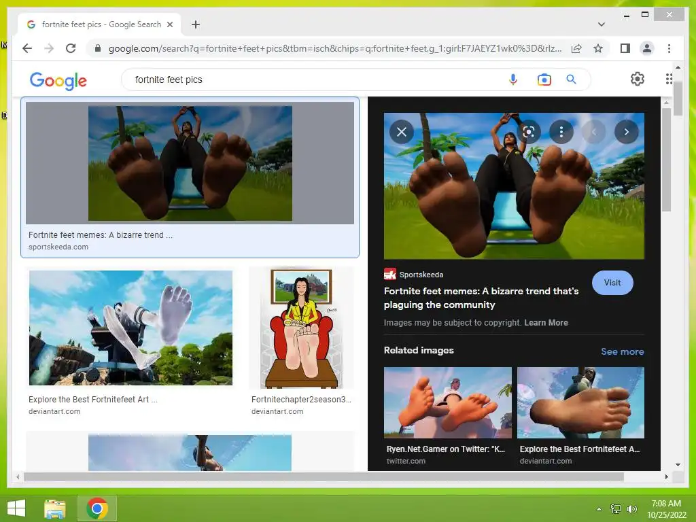Screen dimensions: 696x522
Task: Close the fortnite feet pics tab
Action: 169,24
